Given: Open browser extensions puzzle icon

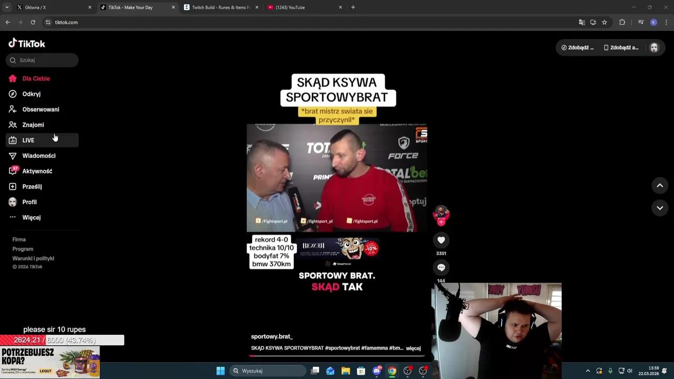Looking at the screenshot, I should [x=622, y=22].
